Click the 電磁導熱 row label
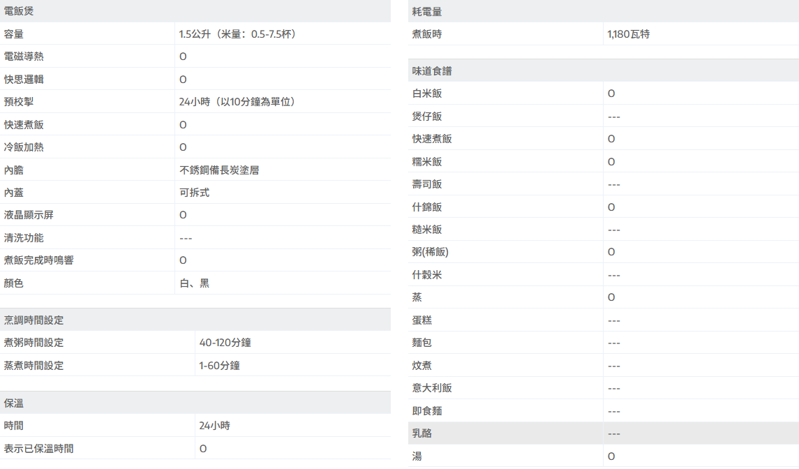The image size is (799, 469). pos(24,57)
